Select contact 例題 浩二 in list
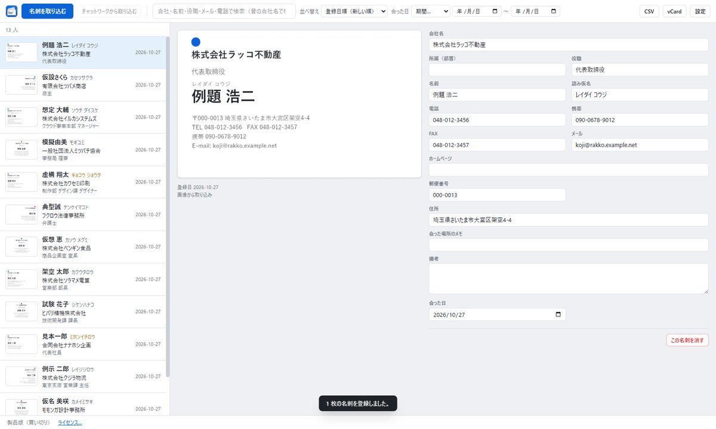 pyautogui.click(x=83, y=52)
